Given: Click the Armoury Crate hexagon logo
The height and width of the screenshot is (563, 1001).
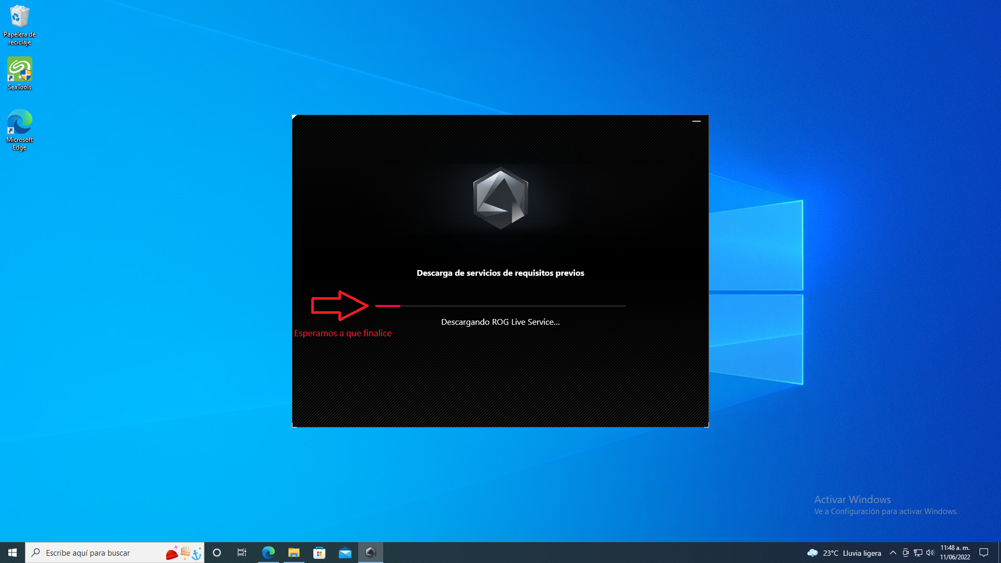Looking at the screenshot, I should tap(500, 198).
